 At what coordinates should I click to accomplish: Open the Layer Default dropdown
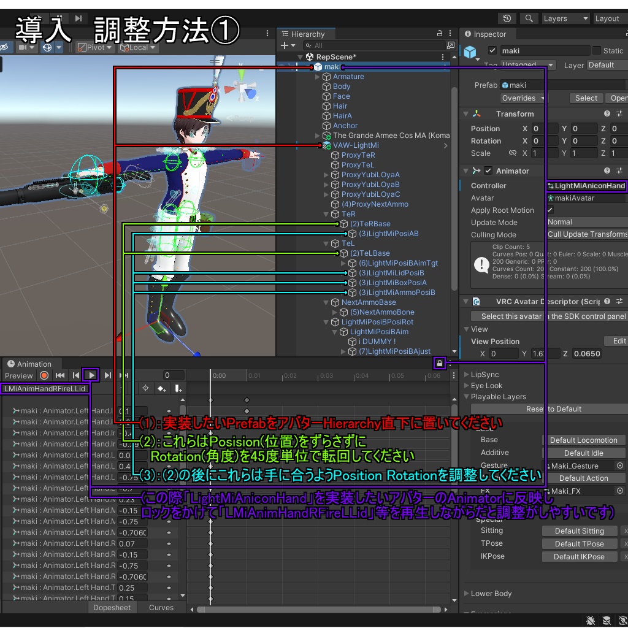607,65
